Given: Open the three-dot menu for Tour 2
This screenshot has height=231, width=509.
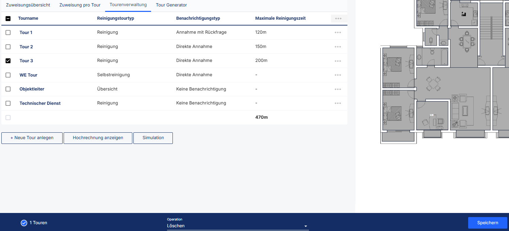Looking at the screenshot, I should [338, 47].
